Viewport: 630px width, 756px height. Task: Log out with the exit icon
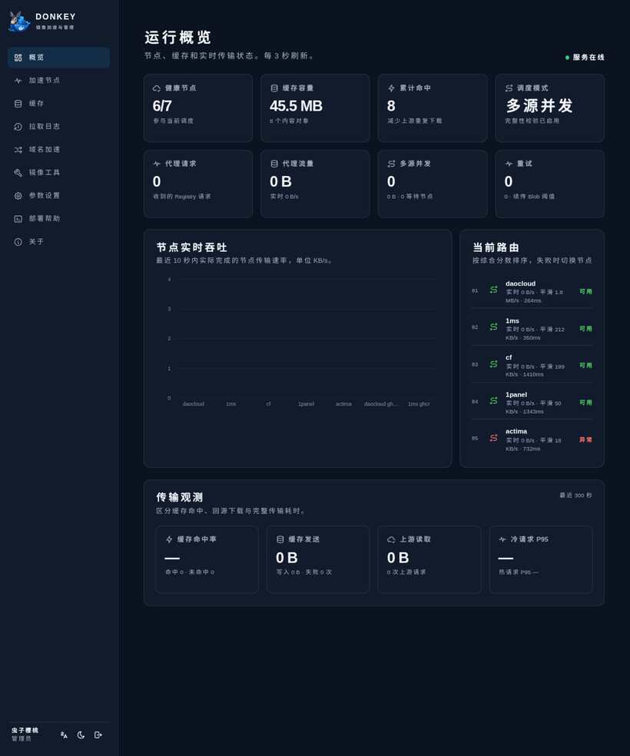98,734
